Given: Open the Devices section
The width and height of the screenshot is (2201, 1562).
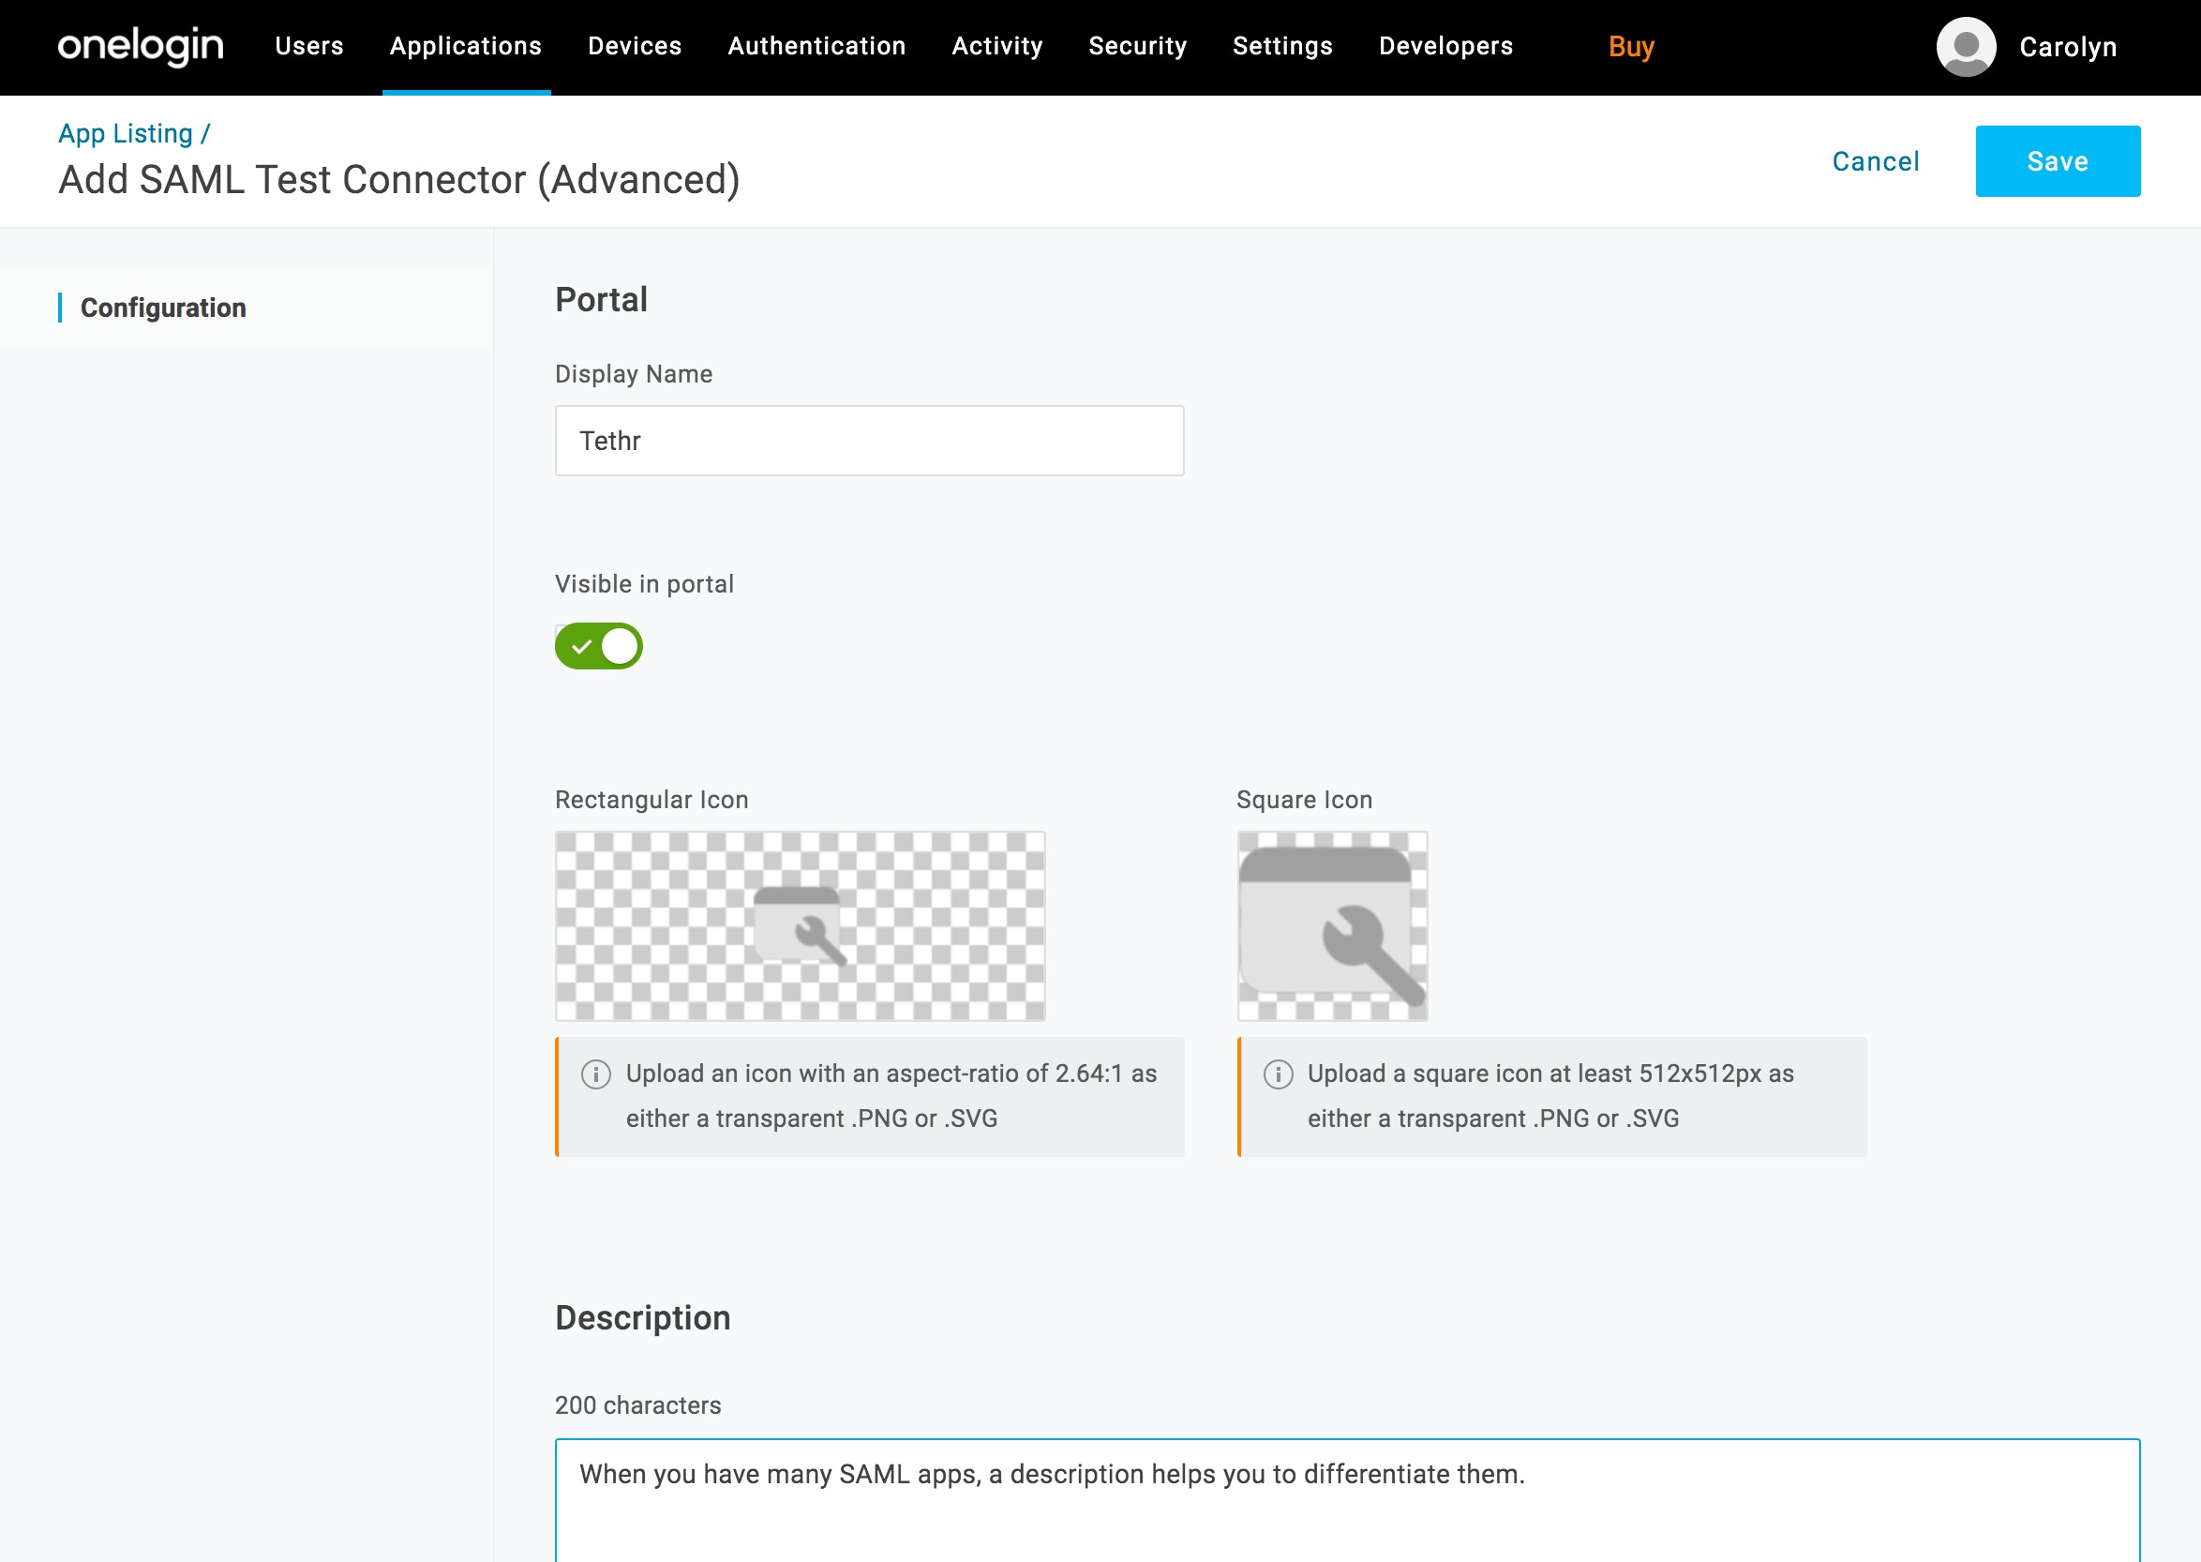Looking at the screenshot, I should 635,45.
